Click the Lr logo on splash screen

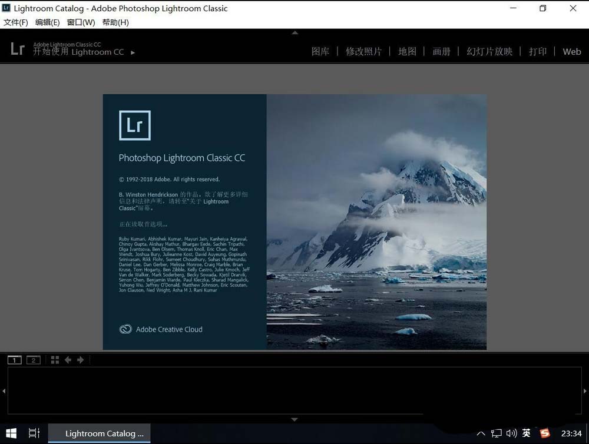coord(135,125)
